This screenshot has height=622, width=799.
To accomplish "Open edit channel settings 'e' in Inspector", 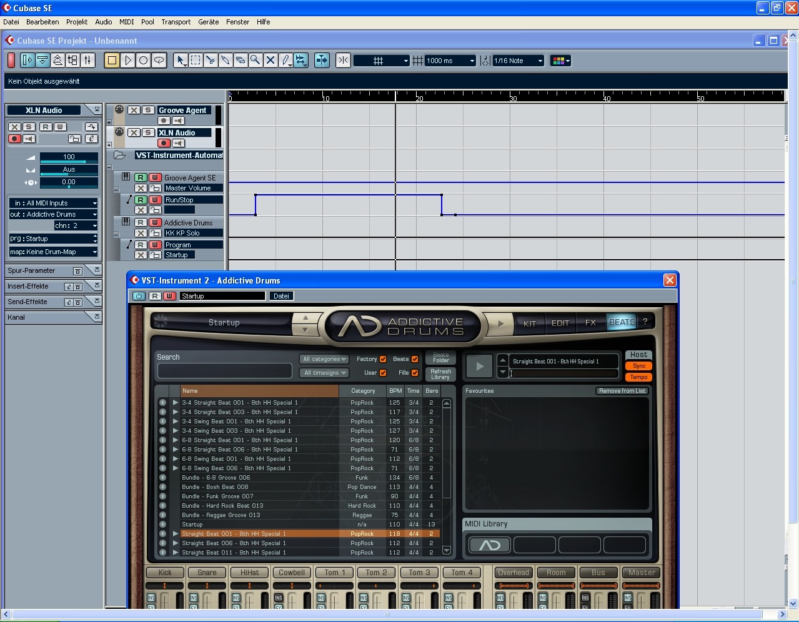I will (x=91, y=139).
